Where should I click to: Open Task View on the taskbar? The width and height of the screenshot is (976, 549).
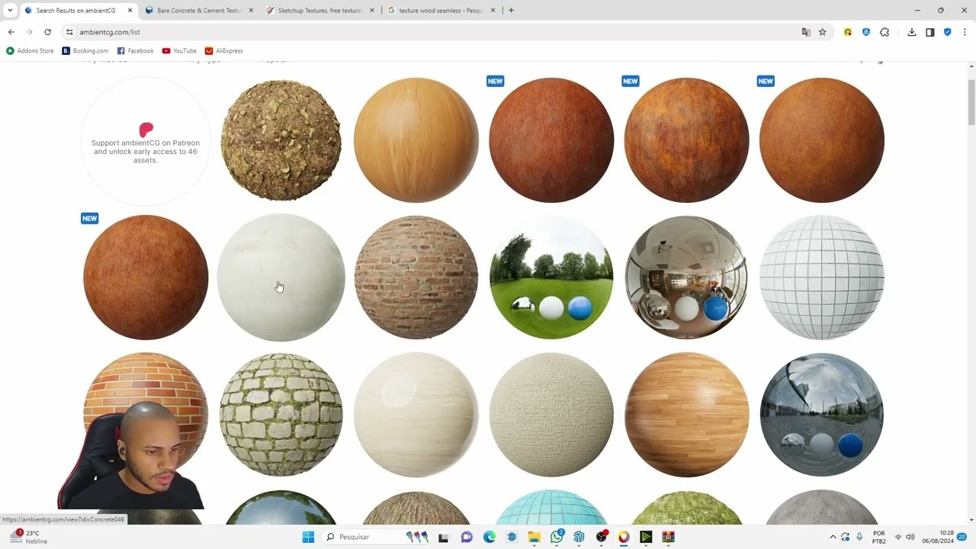point(443,537)
